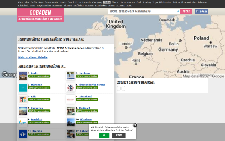Click the dark NEIN button
Viewport: 225px width, 141px height.
[x=118, y=135]
